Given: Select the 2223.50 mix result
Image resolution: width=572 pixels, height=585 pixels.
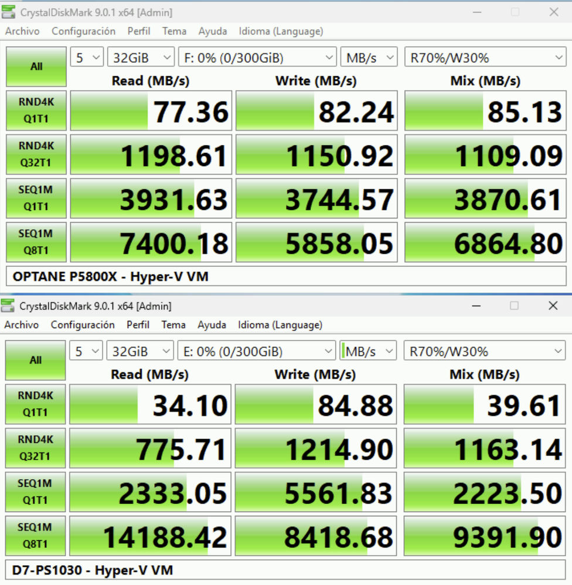Looking at the screenshot, I should pos(485,492).
